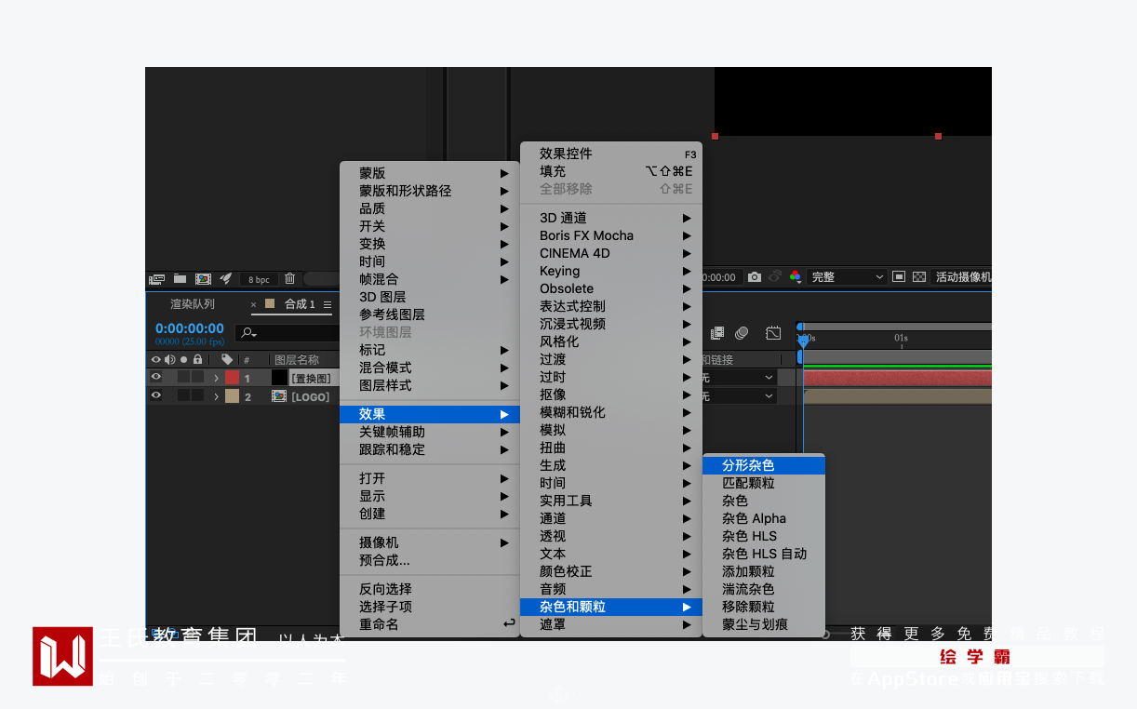This screenshot has height=709, width=1137.
Task: Expand layer 1 [置换图] properties
Action: click(x=216, y=378)
